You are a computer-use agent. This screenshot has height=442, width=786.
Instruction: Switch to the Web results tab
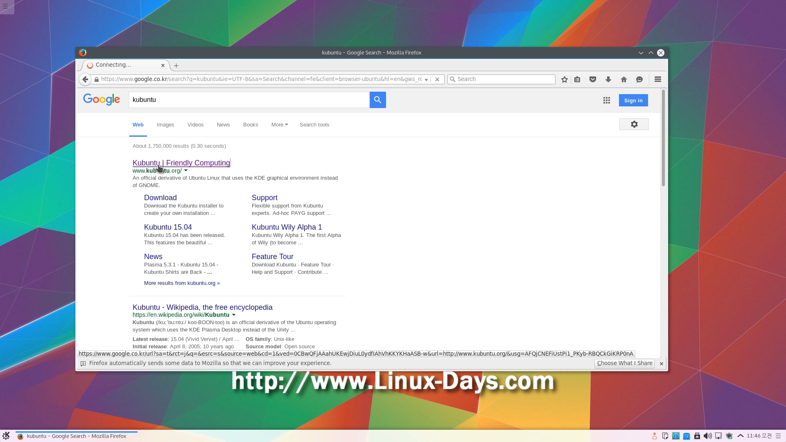click(138, 125)
